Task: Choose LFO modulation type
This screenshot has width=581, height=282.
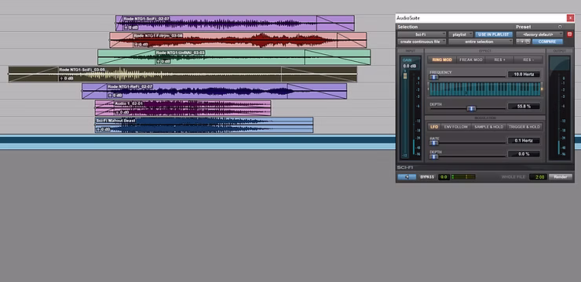Action: click(434, 127)
